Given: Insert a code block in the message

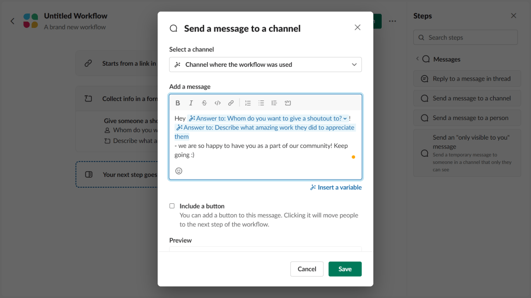Looking at the screenshot, I should pos(288,103).
